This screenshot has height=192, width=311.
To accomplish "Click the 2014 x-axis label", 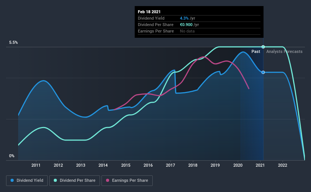I will [x=103, y=165].
